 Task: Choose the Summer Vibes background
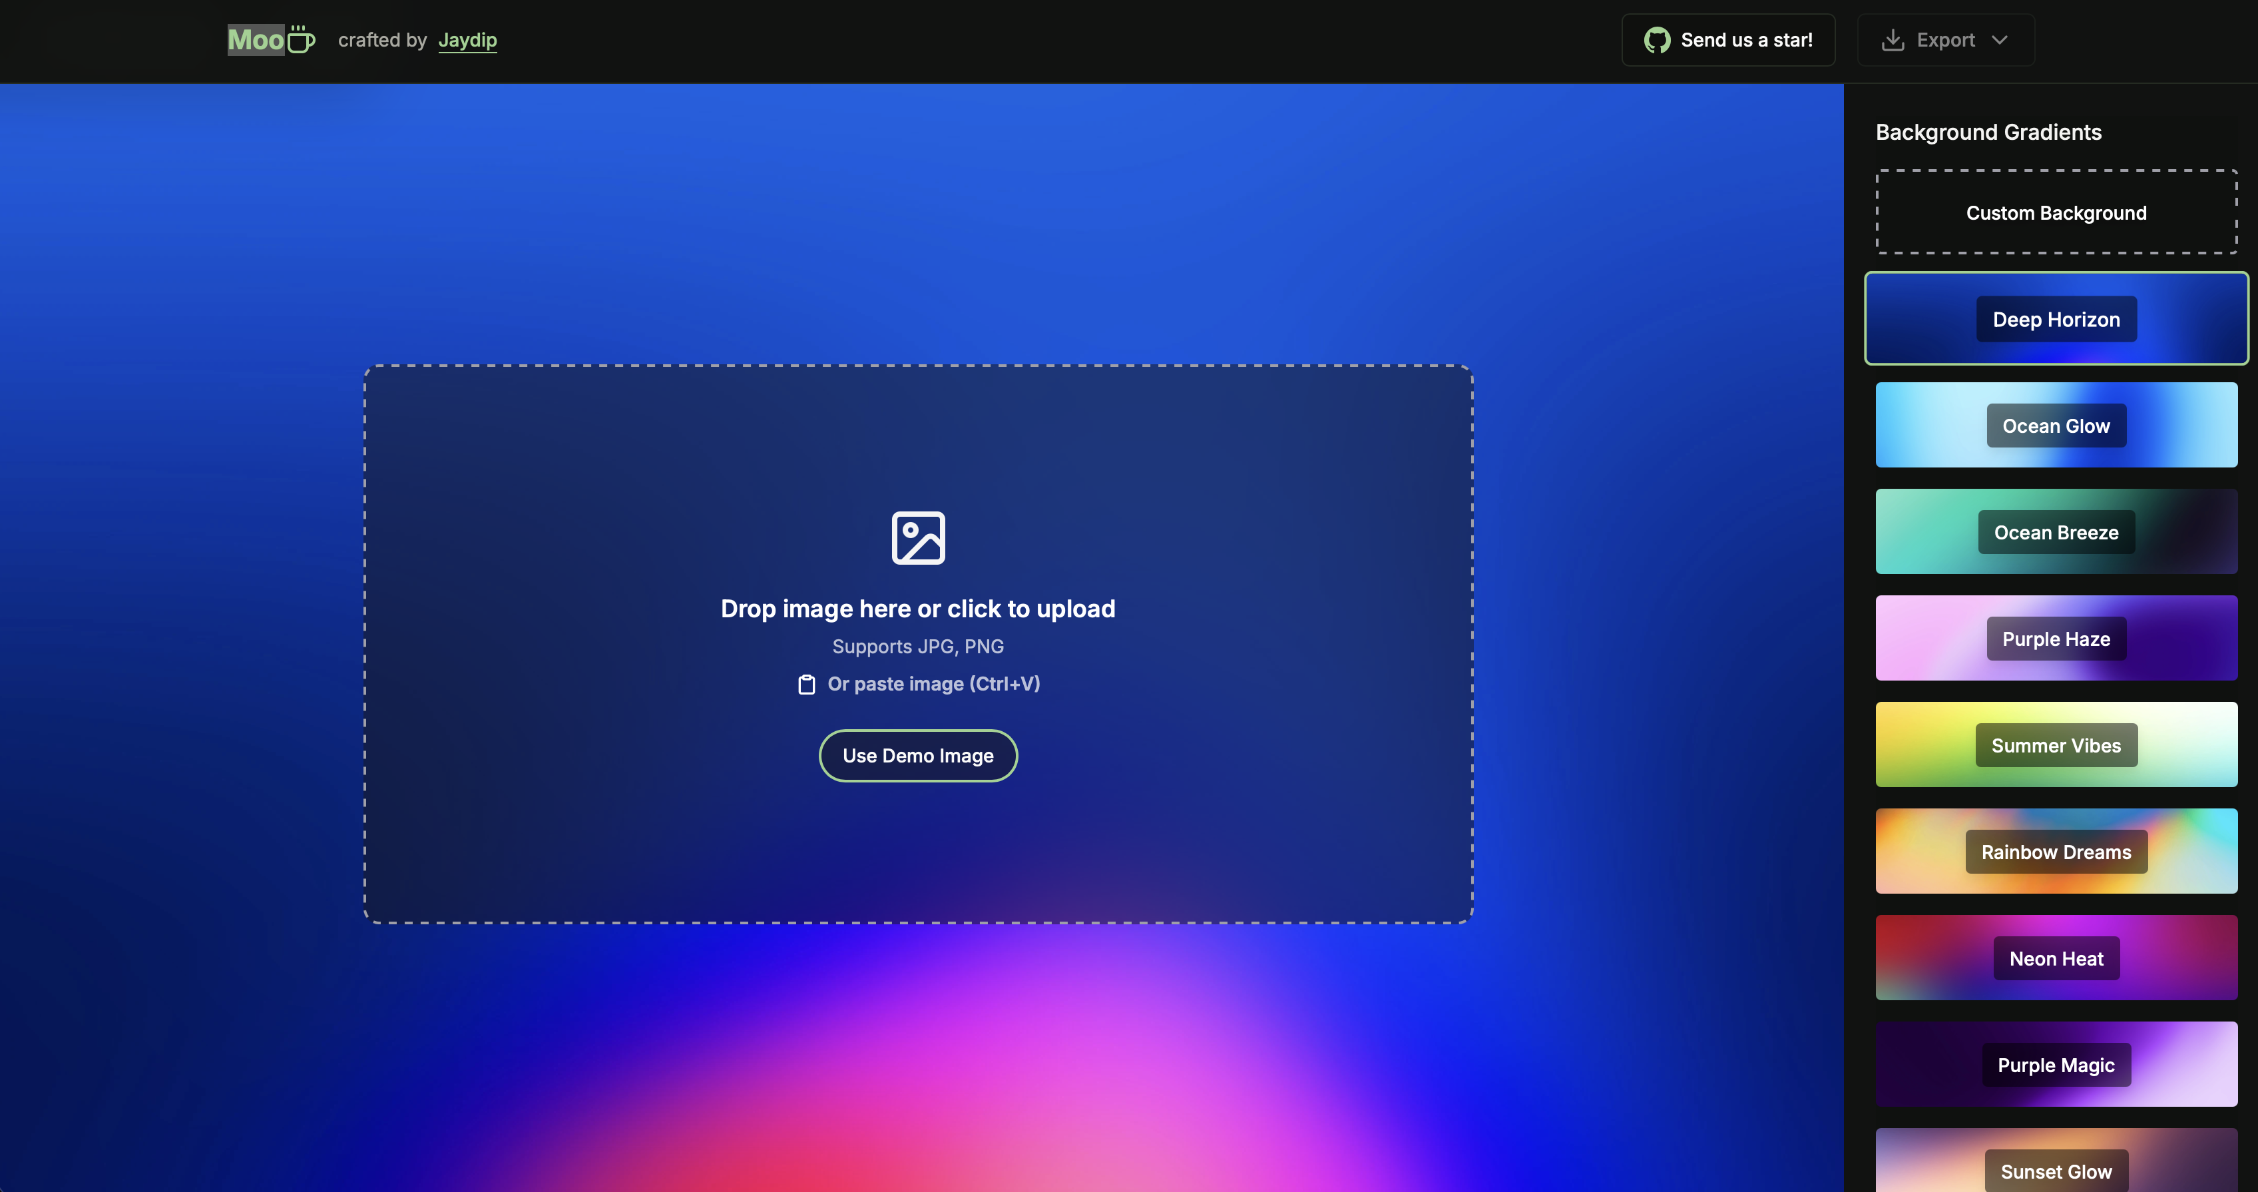2056,745
